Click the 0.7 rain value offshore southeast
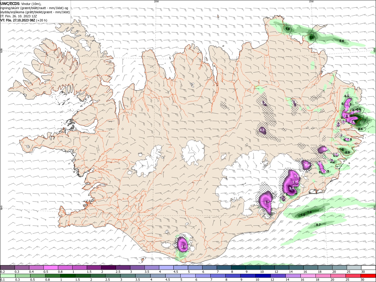This screenshot has width=376, height=282. tap(318, 225)
